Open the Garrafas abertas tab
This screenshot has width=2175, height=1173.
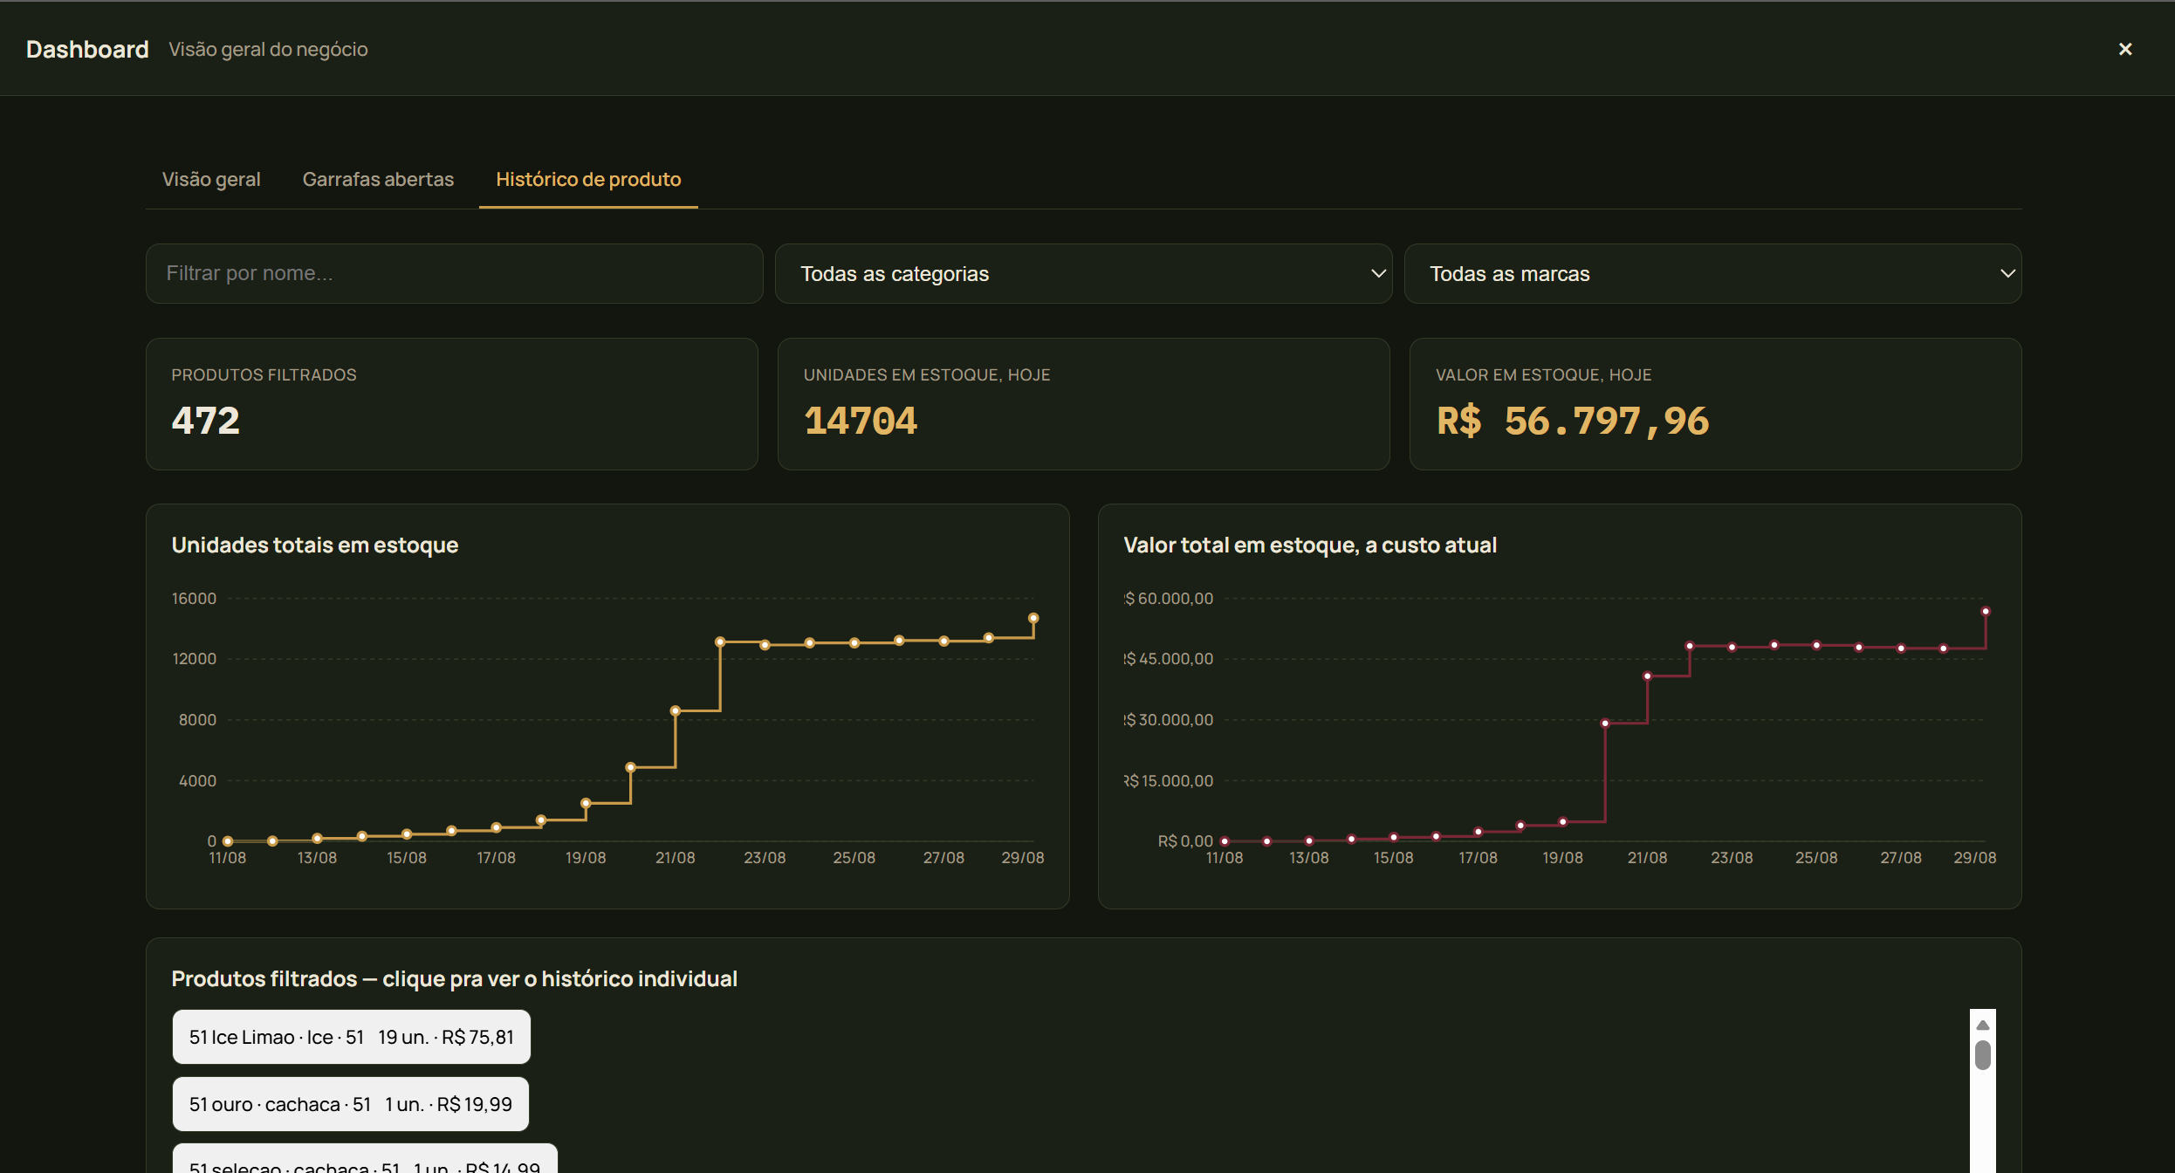378,179
